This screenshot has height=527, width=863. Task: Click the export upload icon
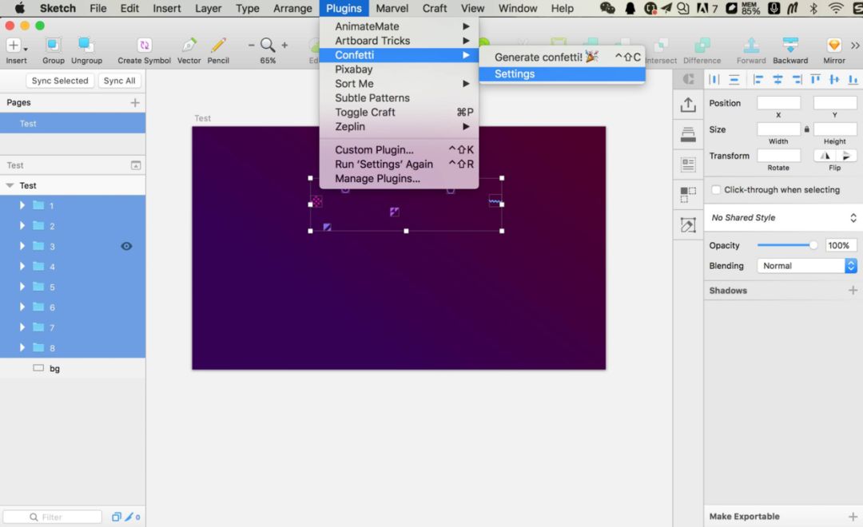pos(688,105)
